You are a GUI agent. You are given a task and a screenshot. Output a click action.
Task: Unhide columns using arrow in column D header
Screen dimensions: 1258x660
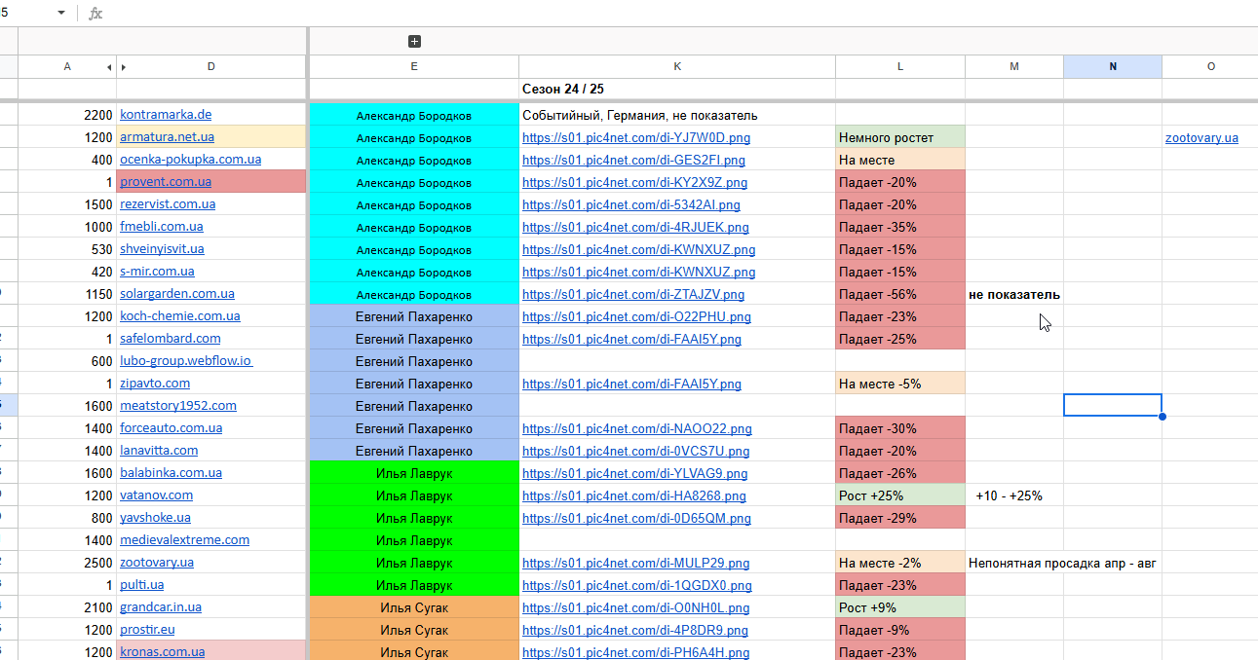click(x=124, y=67)
